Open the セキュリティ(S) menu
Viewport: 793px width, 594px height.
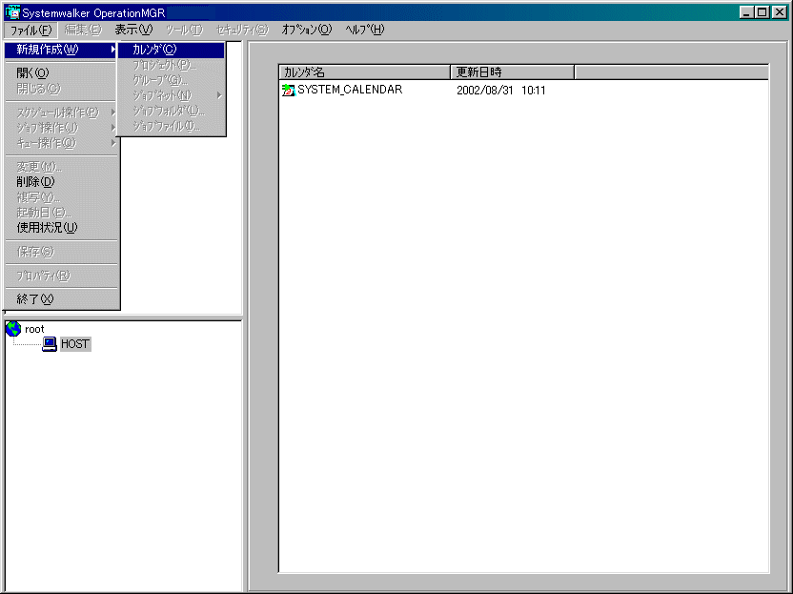pos(242,30)
